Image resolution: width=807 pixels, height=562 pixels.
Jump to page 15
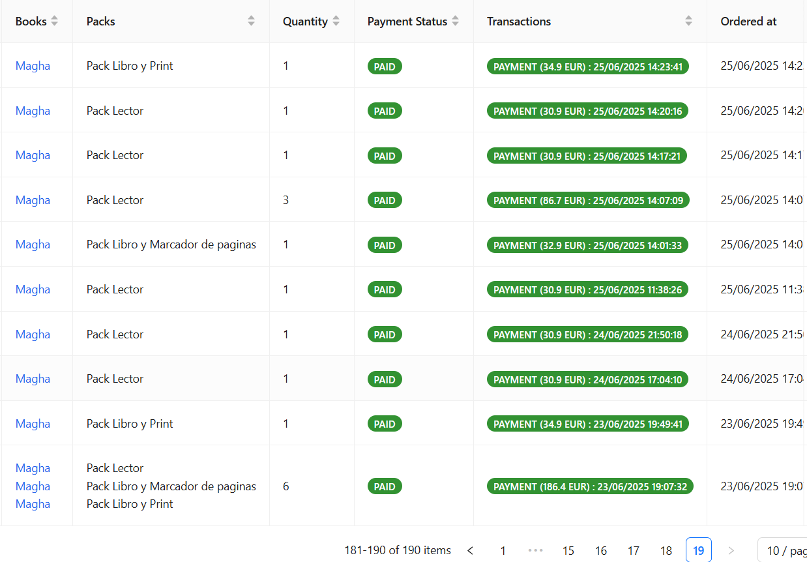coord(568,550)
